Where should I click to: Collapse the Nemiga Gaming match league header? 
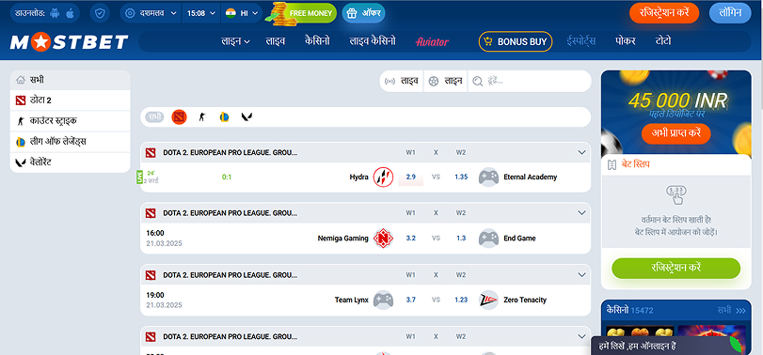pyautogui.click(x=581, y=212)
